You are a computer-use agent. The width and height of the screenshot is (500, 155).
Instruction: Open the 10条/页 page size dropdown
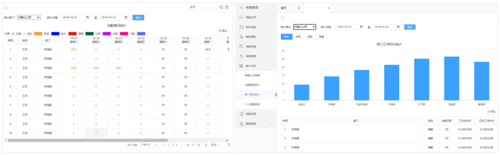150,145
